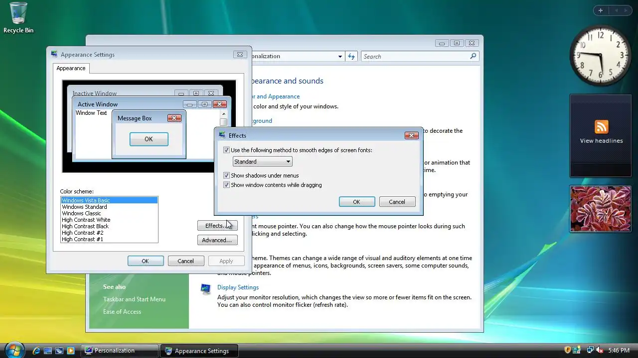Screen dimensions: 638x358
Task: Select Windows Classic color scheme
Action: (109, 213)
